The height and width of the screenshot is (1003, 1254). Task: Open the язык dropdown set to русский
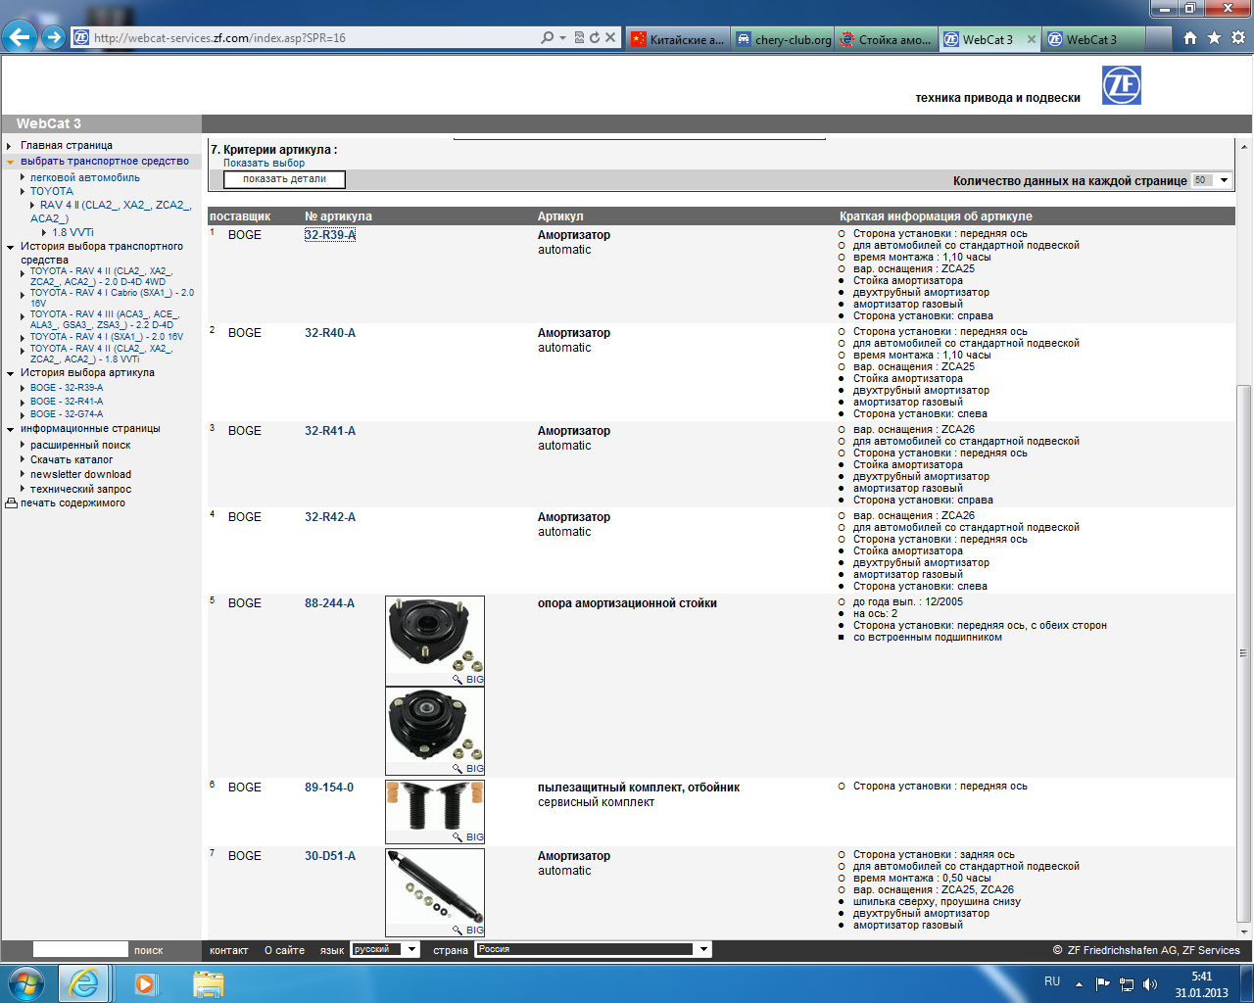click(x=386, y=949)
